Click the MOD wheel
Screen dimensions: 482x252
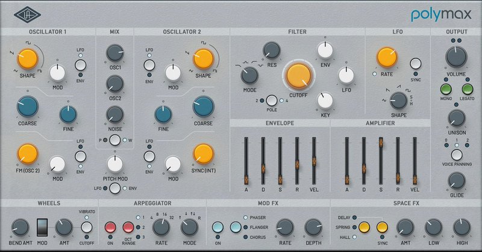[x=42, y=227]
